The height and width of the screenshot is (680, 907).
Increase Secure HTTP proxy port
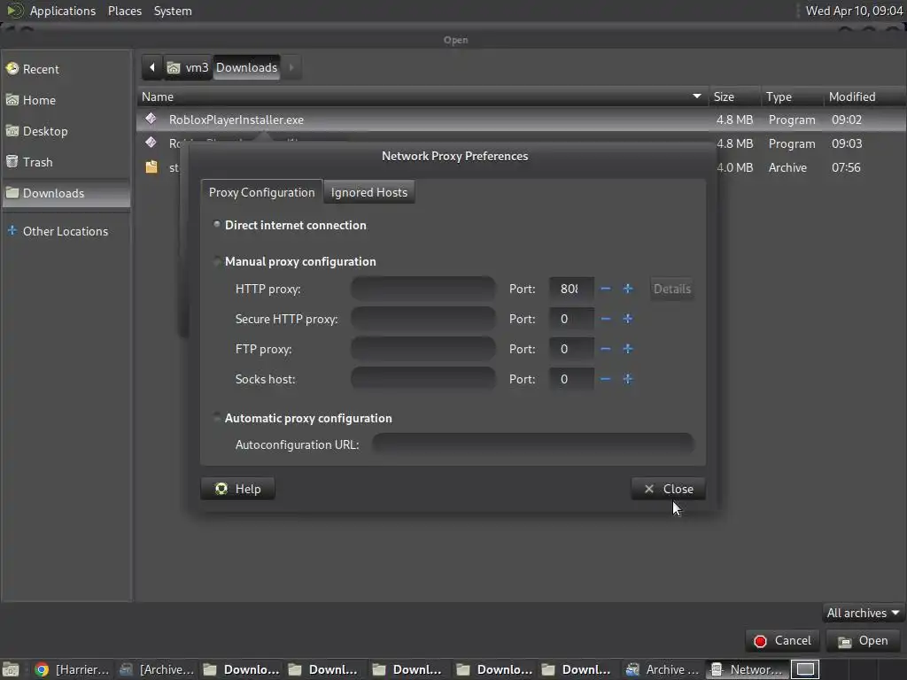click(628, 319)
